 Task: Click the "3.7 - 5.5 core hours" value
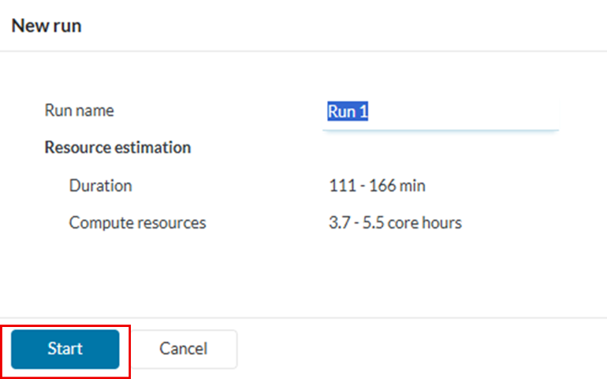click(395, 223)
